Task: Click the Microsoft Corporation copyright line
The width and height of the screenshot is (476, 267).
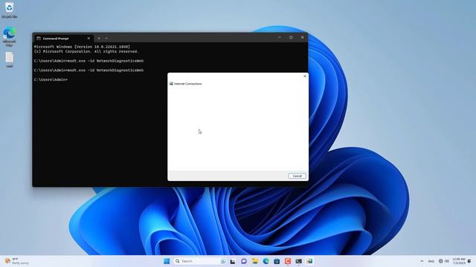Action: coord(86,51)
